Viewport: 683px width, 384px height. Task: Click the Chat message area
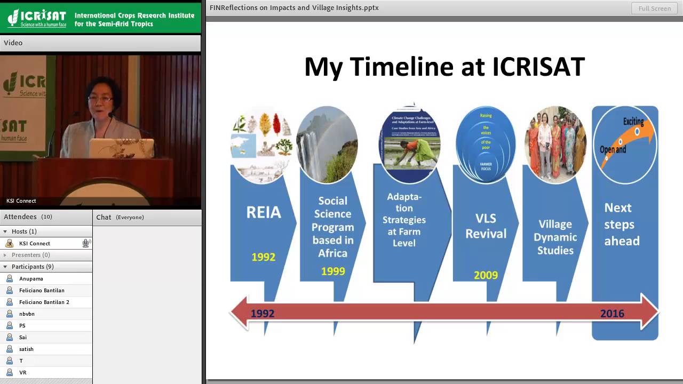coord(147,304)
